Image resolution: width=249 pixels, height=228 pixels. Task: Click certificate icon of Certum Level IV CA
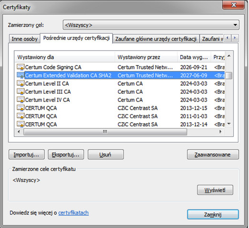[x=21, y=100]
